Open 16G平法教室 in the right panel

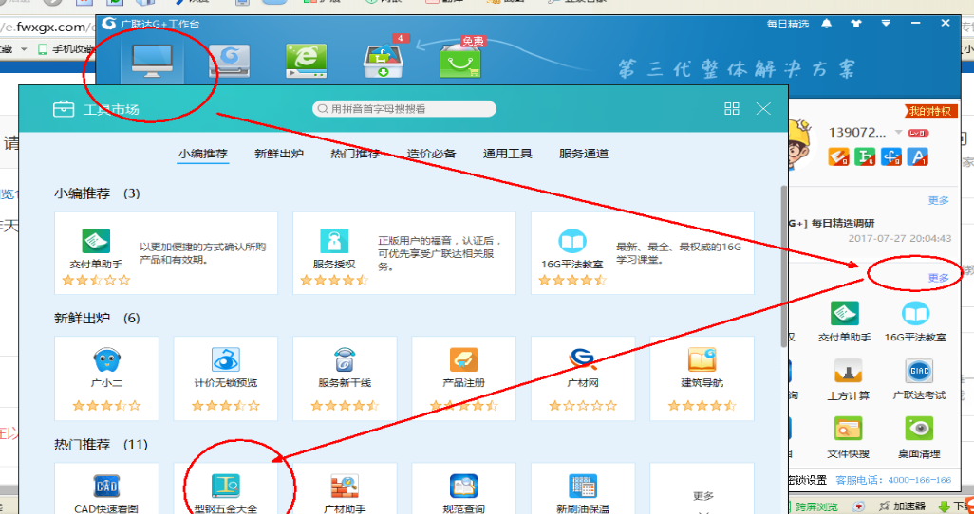915,322
